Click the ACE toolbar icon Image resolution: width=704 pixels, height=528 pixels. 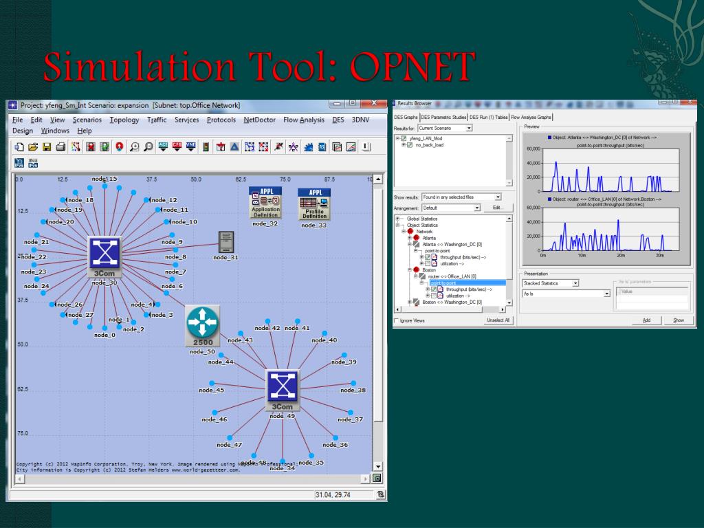[163, 147]
